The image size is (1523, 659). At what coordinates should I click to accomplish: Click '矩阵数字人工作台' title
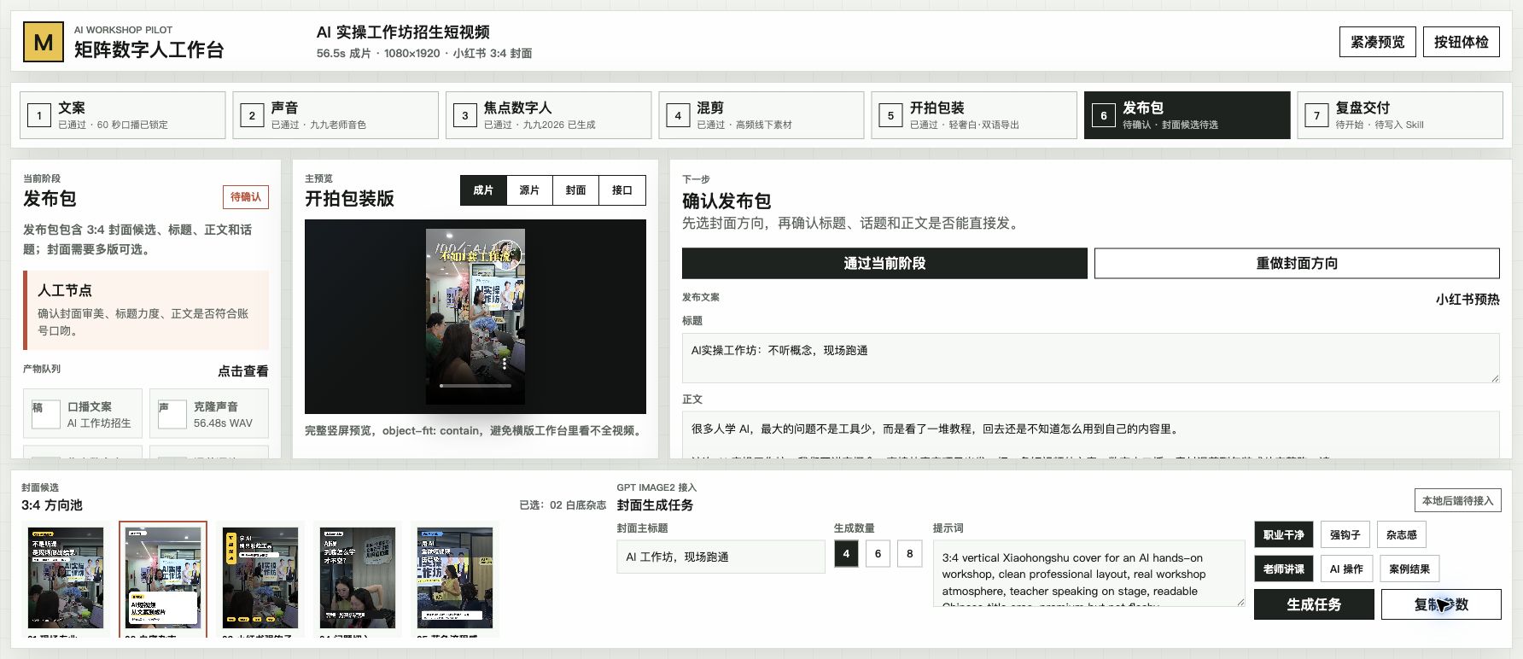[x=149, y=50]
